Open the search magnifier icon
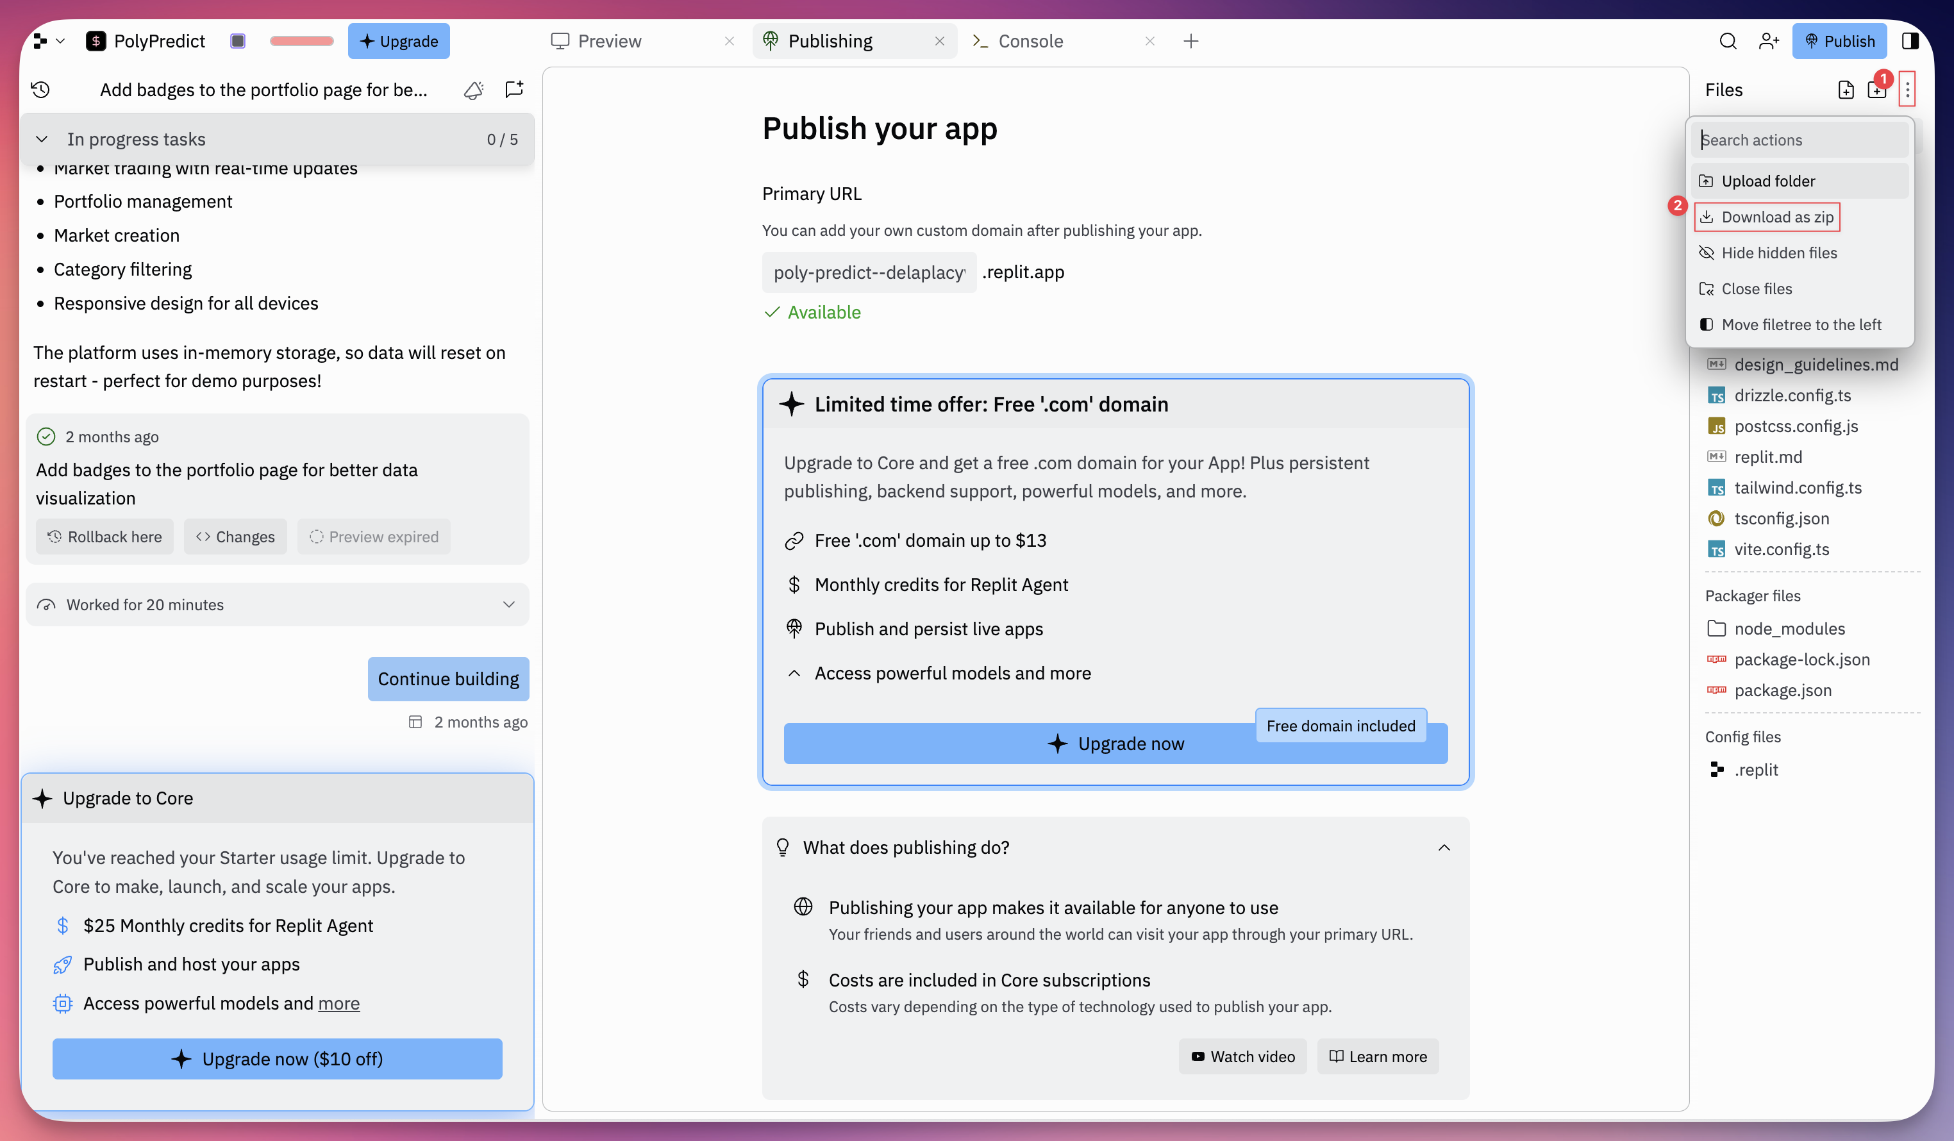The height and width of the screenshot is (1141, 1954). (1728, 41)
